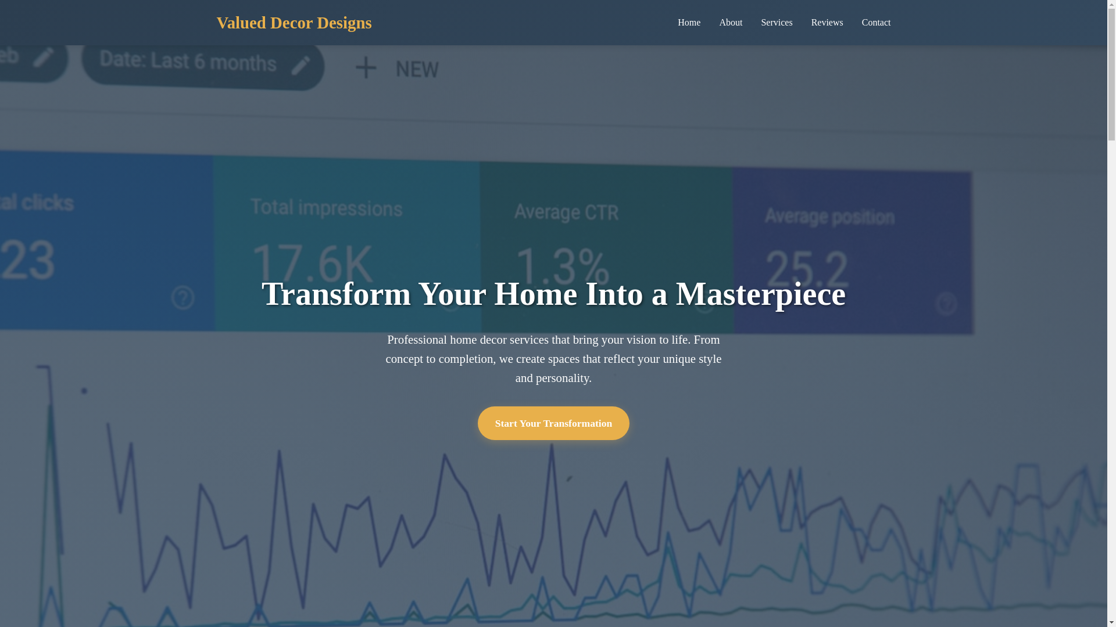Click the hero headline 'Transform Your Home Into a Masterpiece'
Viewport: 1116px width, 627px height.
(553, 294)
